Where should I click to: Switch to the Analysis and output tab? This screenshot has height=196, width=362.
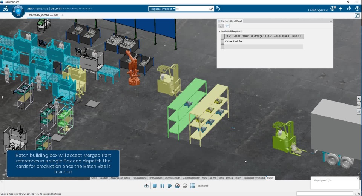pyautogui.click(x=121, y=178)
